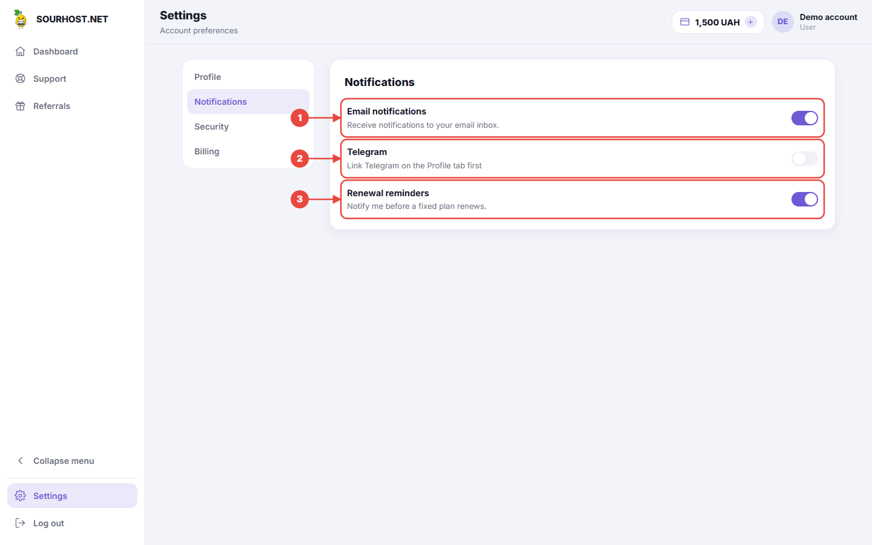The image size is (872, 545).
Task: Click 'Link Telegram on the Profile tab first'
Action: [414, 166]
